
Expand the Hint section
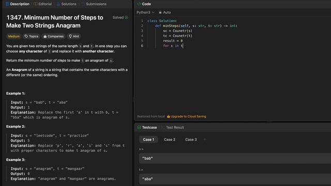coord(74,36)
